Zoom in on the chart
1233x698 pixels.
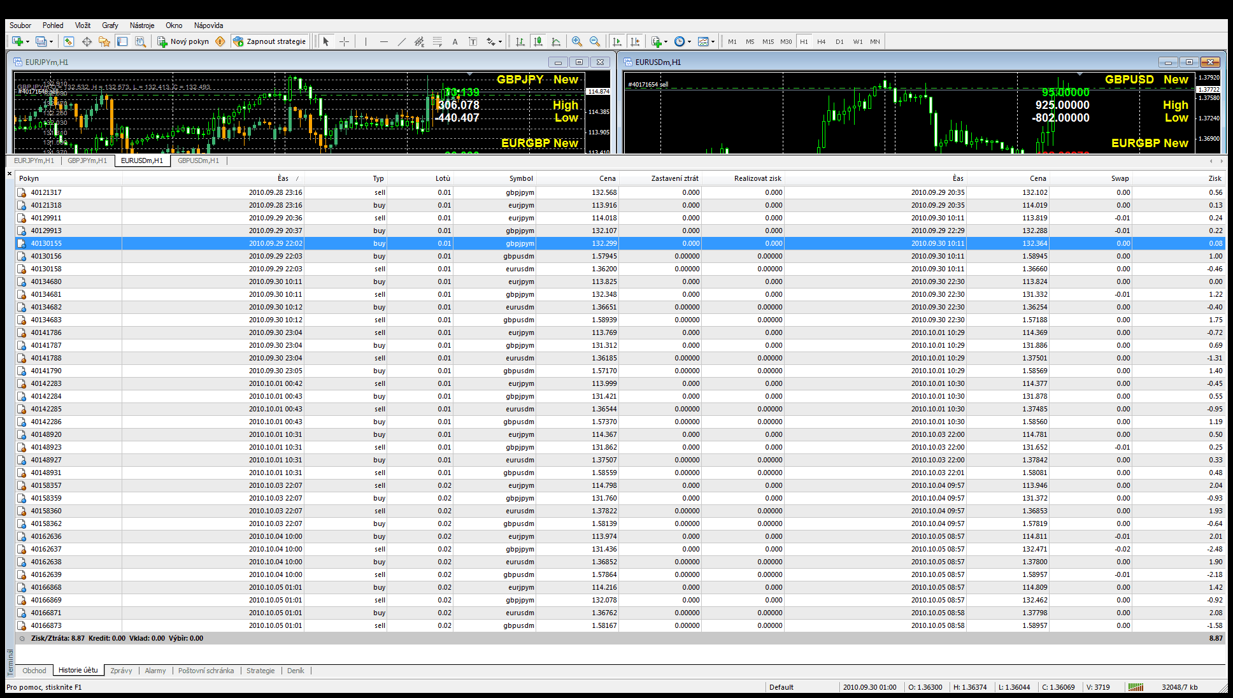[x=577, y=41]
